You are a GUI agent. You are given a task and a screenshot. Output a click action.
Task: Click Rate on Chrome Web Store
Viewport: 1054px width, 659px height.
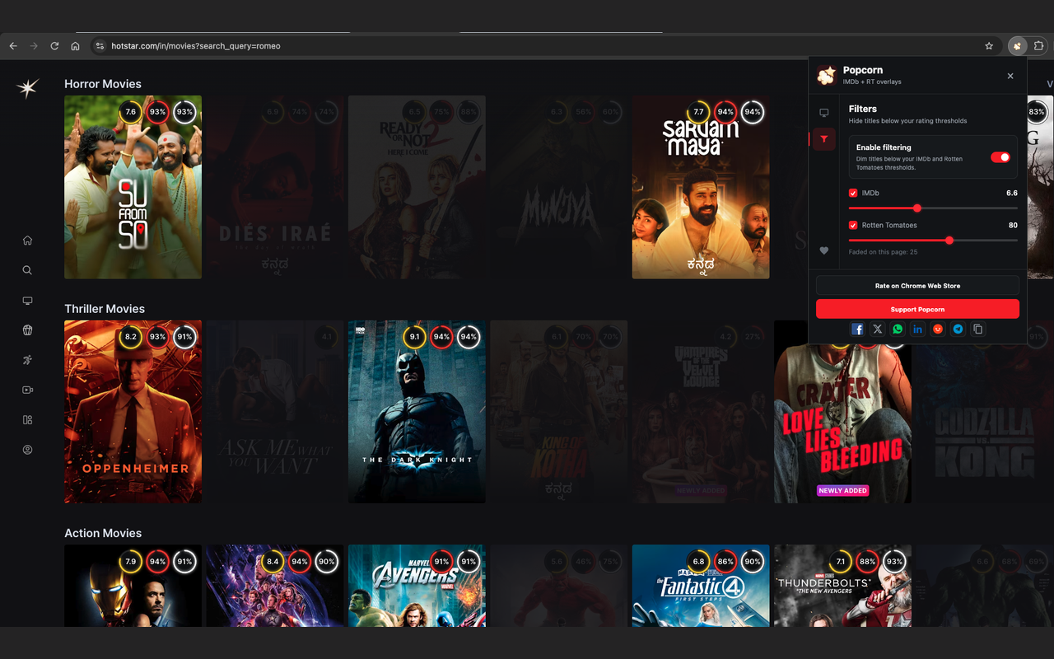917,286
